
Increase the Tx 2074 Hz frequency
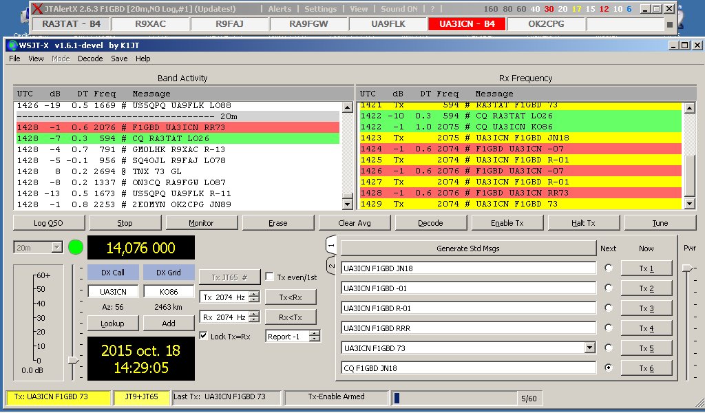[254, 295]
